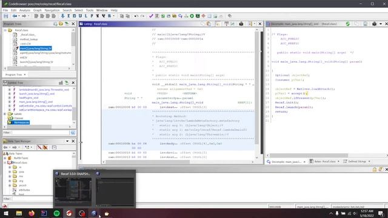Open the Program Tree tab dropdown arrow

[x=25, y=74]
